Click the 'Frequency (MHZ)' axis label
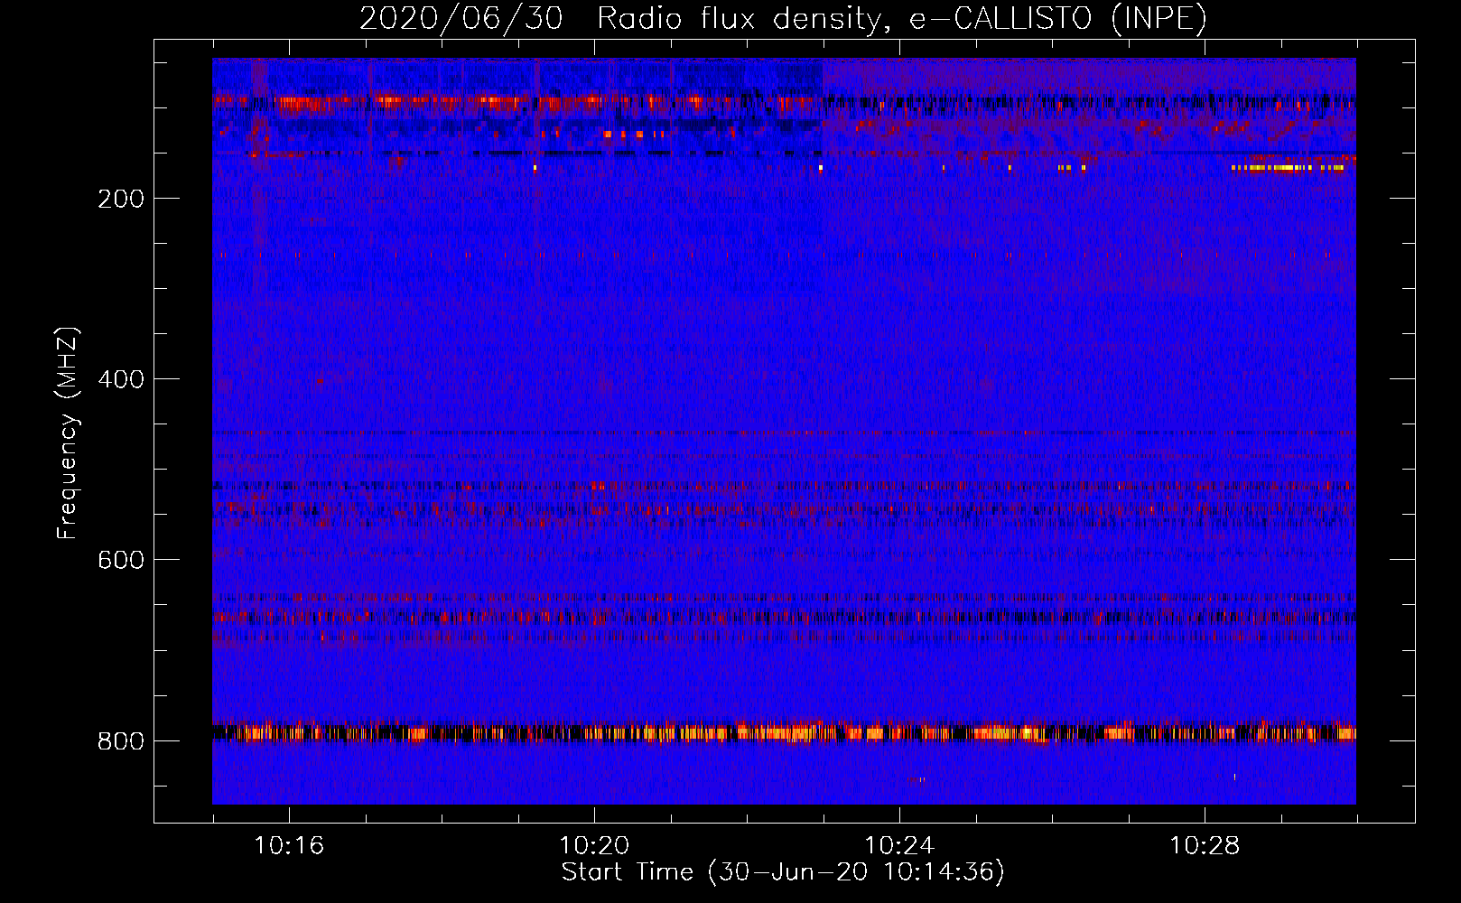This screenshot has height=903, width=1461. (x=68, y=433)
